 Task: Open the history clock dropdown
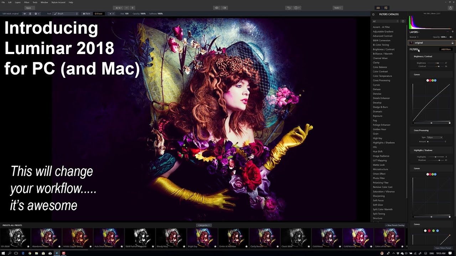(297, 8)
